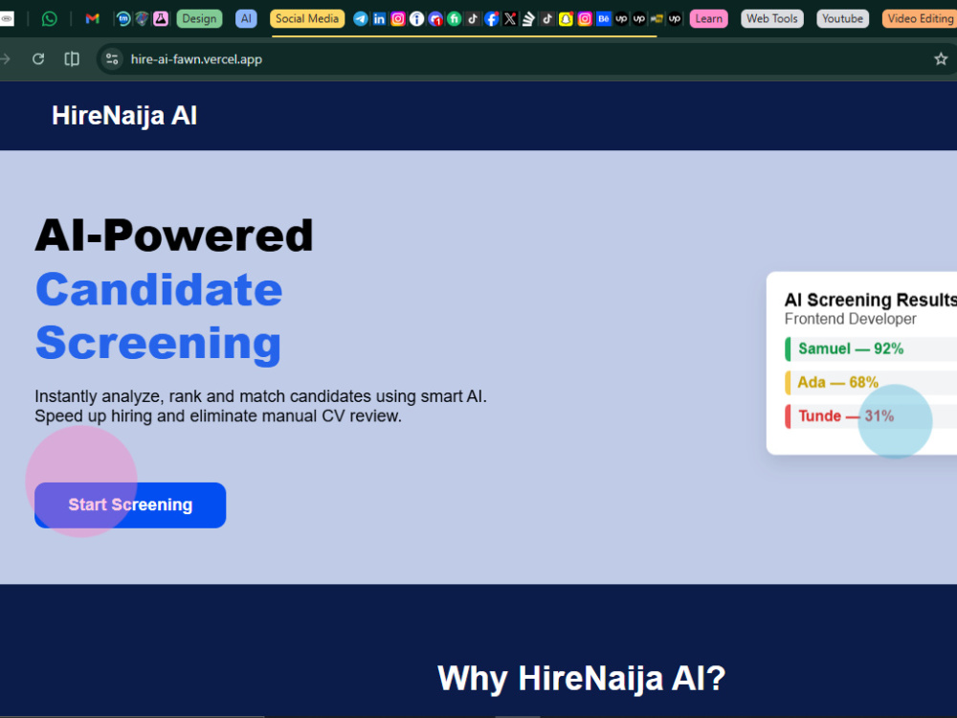Image resolution: width=957 pixels, height=718 pixels.
Task: Open the WhatsApp pinned tab
Action: tap(50, 19)
